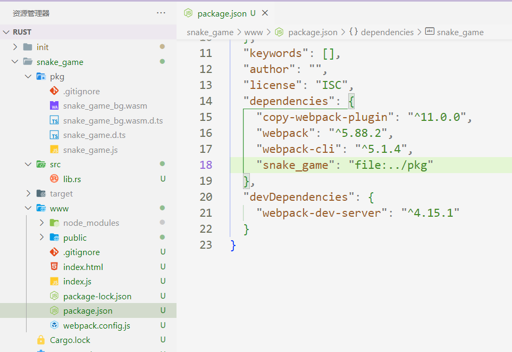Viewport: 512px width, 352px height.
Task: Click the TypeScript icon of snake_game.d.ts
Action: click(54, 135)
